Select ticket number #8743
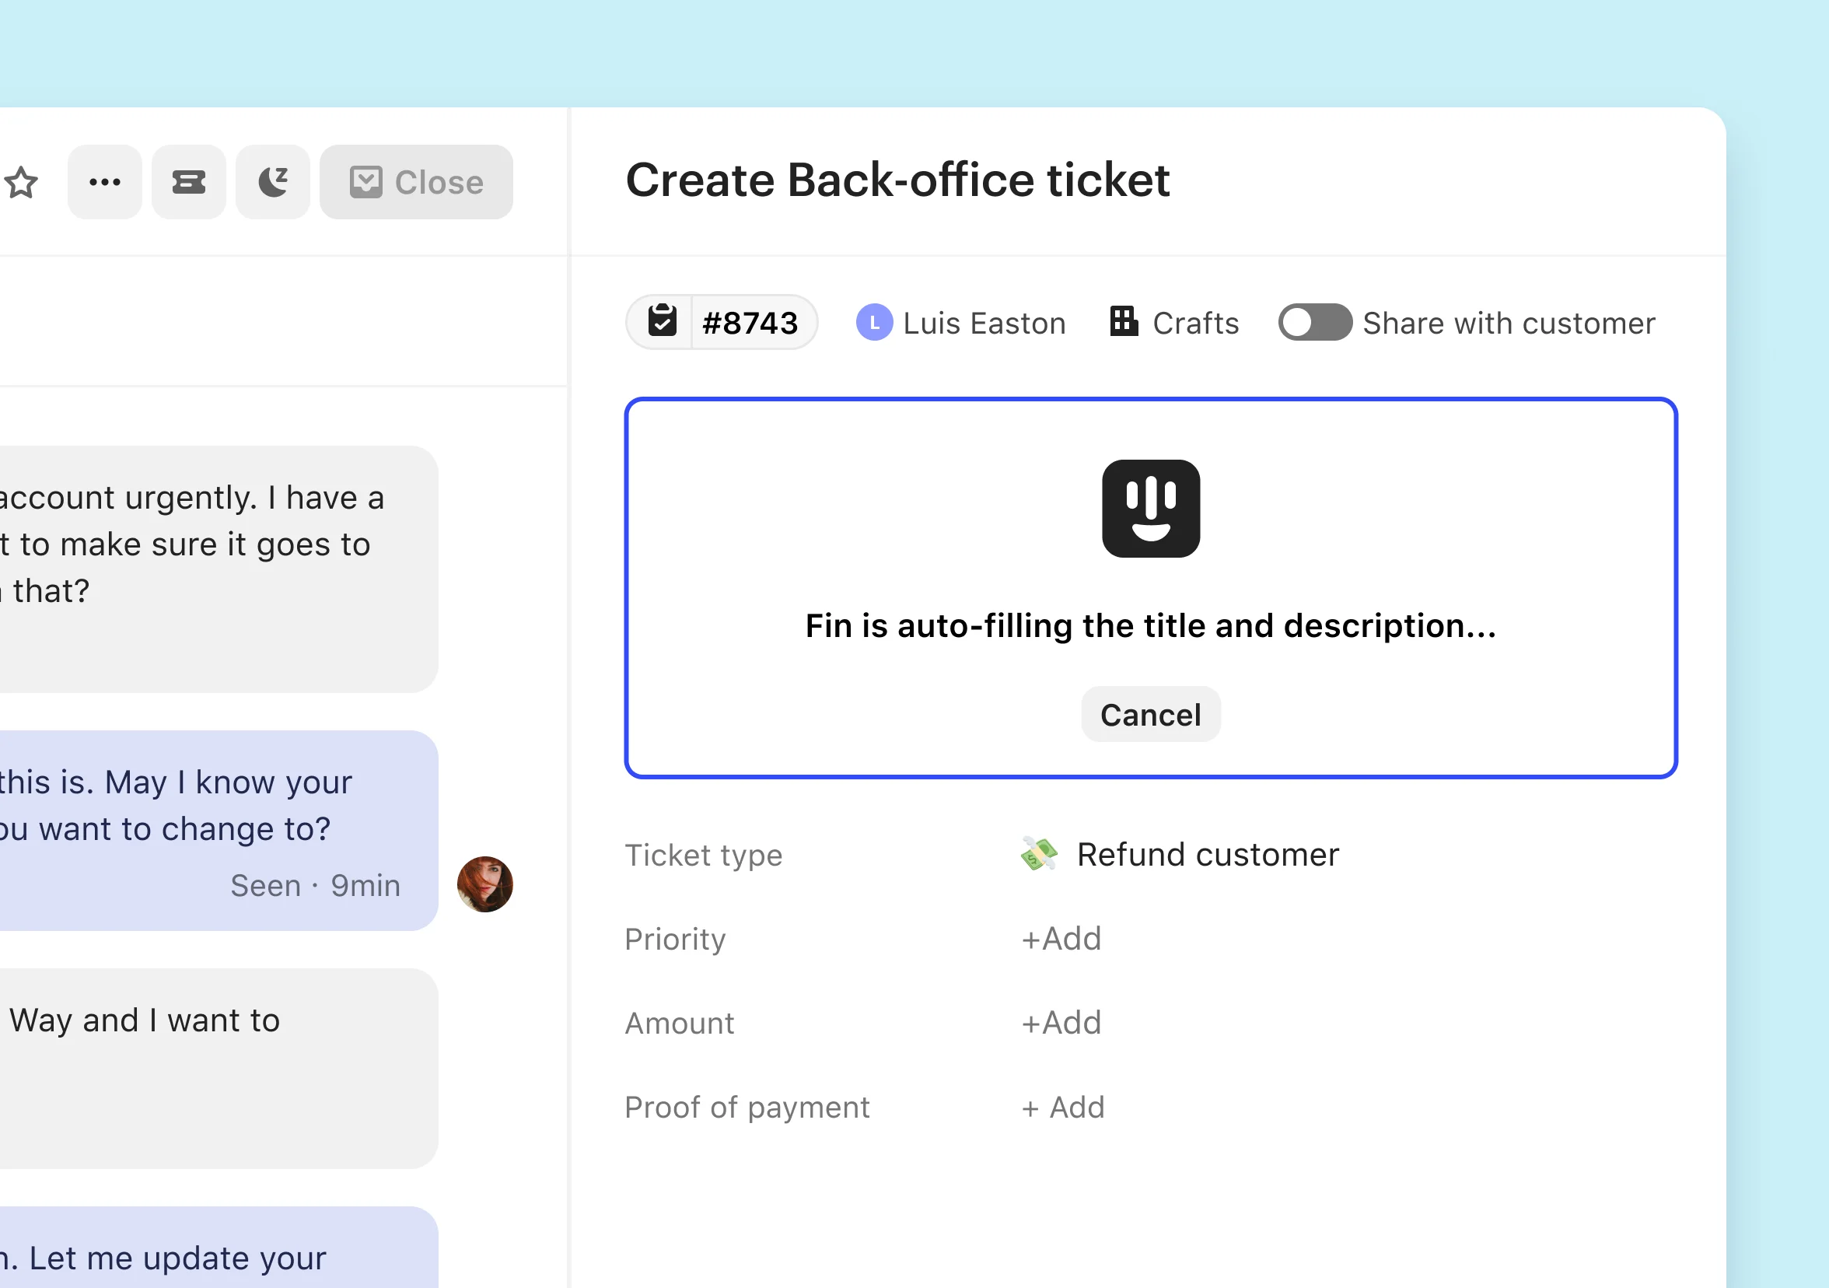The width and height of the screenshot is (1829, 1288). (x=750, y=323)
